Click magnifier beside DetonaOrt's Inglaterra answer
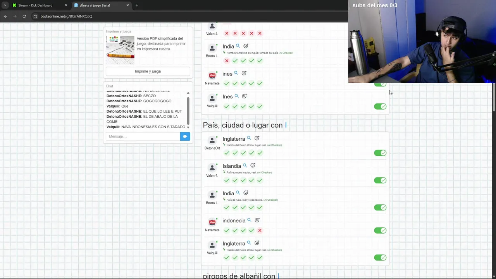The height and width of the screenshot is (279, 496). pyautogui.click(x=249, y=138)
